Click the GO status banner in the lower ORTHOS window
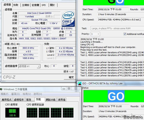This screenshot has height=120, width=144. [x=114, y=96]
